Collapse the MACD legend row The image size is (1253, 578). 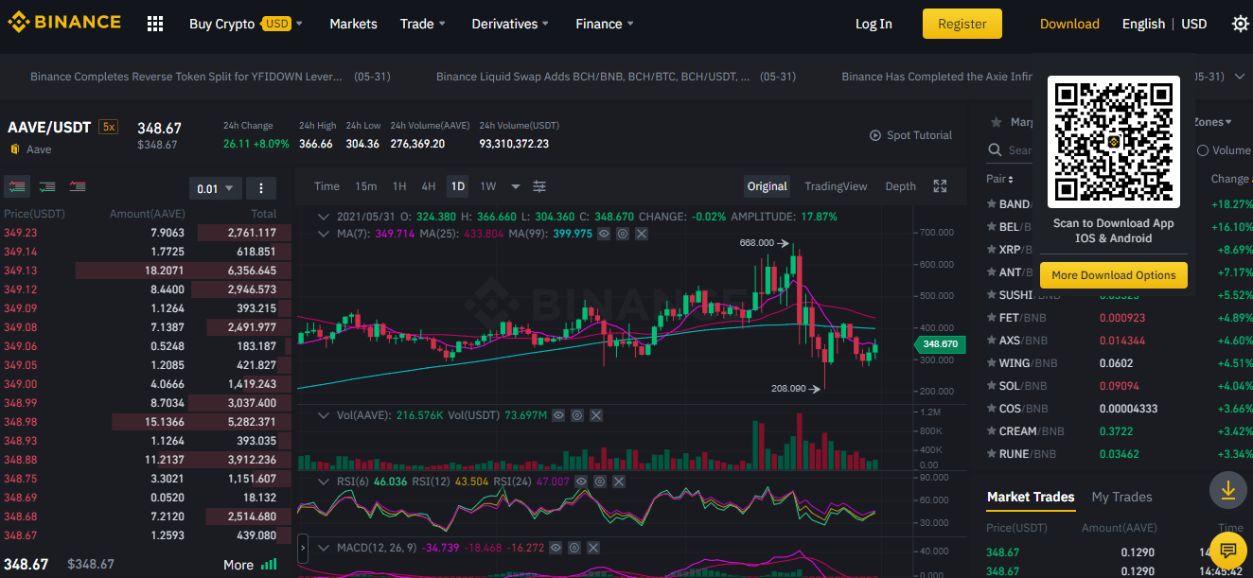pyautogui.click(x=326, y=548)
